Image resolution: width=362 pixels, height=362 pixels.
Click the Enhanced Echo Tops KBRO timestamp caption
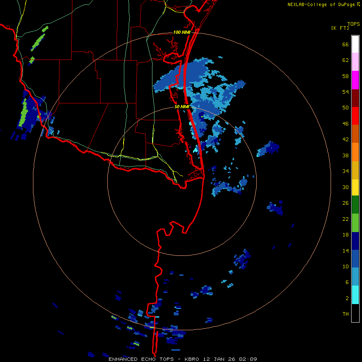pyautogui.click(x=183, y=359)
